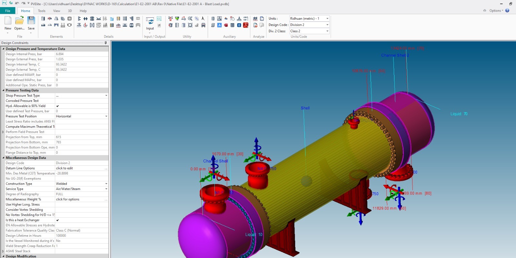Click the Save floppy disk icon
The width and height of the screenshot is (516, 258).
(31, 21)
